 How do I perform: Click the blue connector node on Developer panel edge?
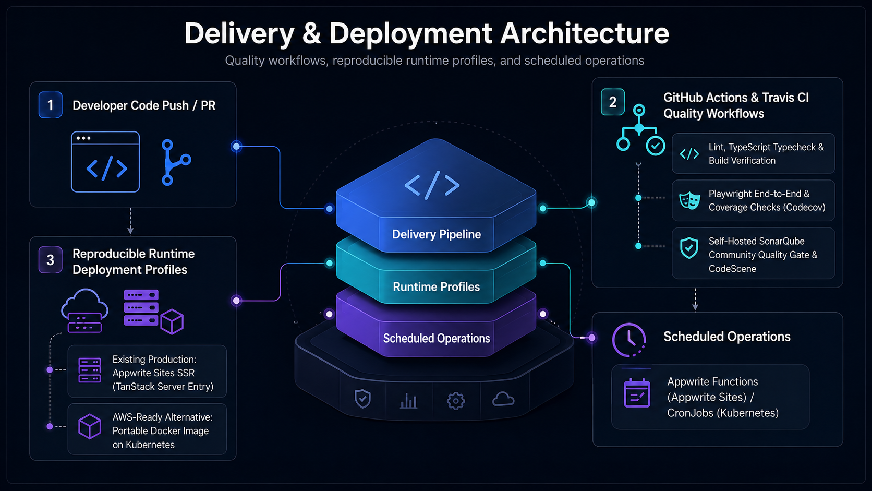236,147
